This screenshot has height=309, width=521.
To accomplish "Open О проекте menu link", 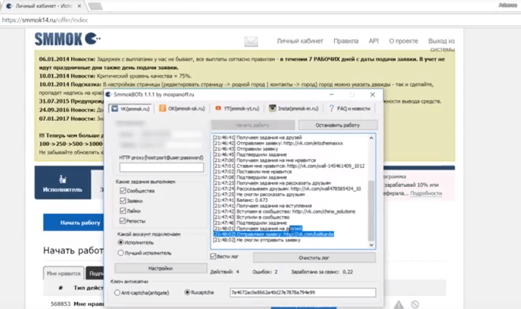I will pos(403,41).
